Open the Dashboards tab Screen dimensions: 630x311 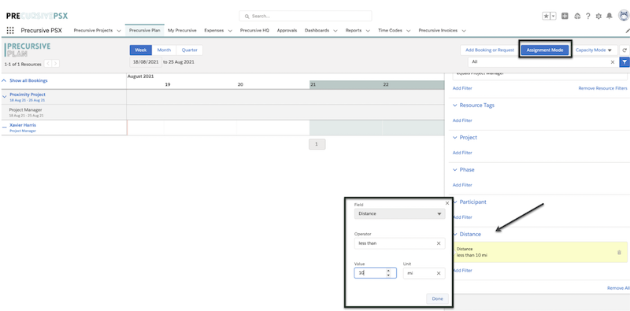point(317,31)
